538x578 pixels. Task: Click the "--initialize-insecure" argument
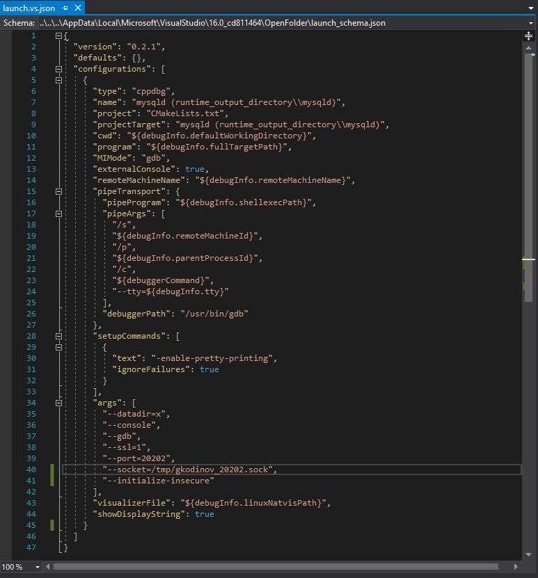pyautogui.click(x=158, y=481)
